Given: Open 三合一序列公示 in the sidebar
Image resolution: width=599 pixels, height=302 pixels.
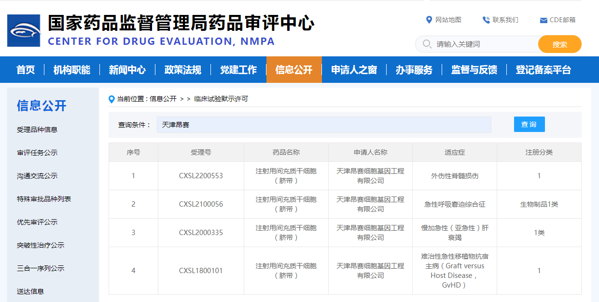Looking at the screenshot, I should coord(41,268).
